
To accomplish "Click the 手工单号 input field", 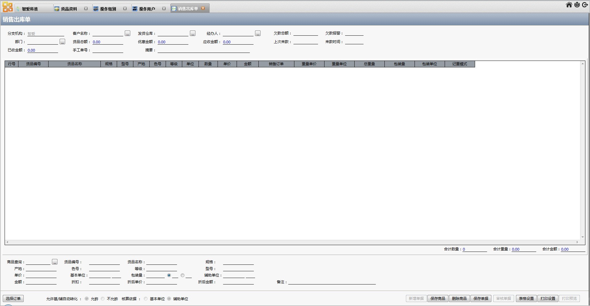I will coord(108,50).
